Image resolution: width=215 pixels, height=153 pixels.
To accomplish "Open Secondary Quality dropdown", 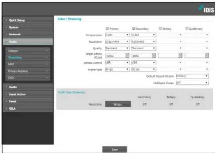I will pos(144,48).
